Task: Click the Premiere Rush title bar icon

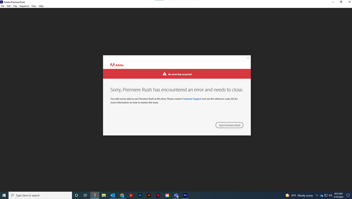Action: point(2,2)
